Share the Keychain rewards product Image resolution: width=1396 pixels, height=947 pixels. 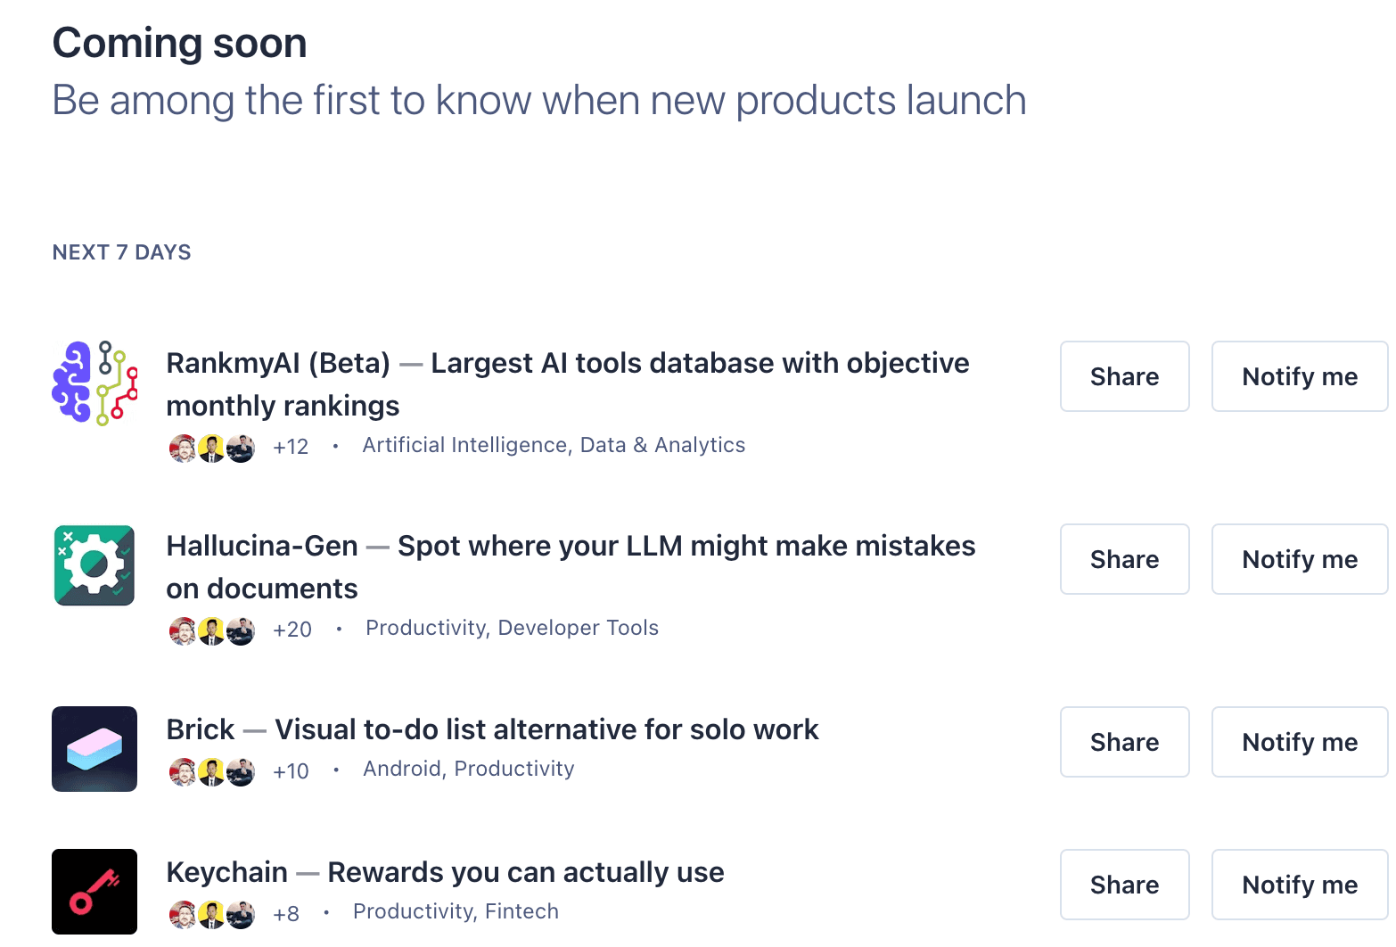pyautogui.click(x=1124, y=885)
